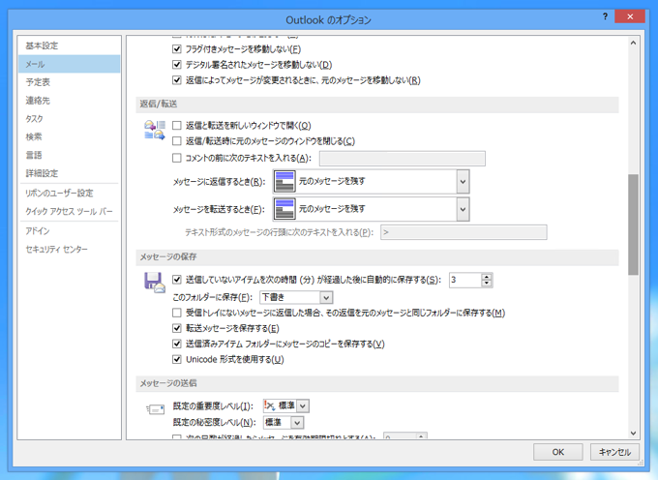658x480 pixels.
Task: Click forward format preview icon for メッセージを転送するとき
Action: coord(284,208)
